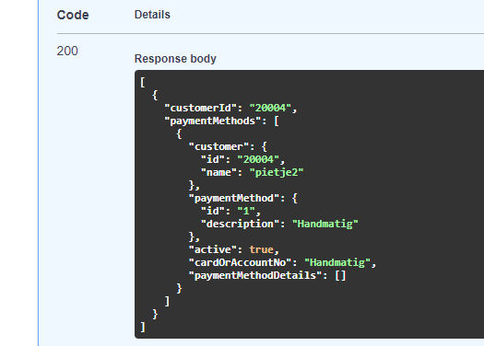The height and width of the screenshot is (346, 484).
Task: Click the "active" key
Action: coord(213,249)
